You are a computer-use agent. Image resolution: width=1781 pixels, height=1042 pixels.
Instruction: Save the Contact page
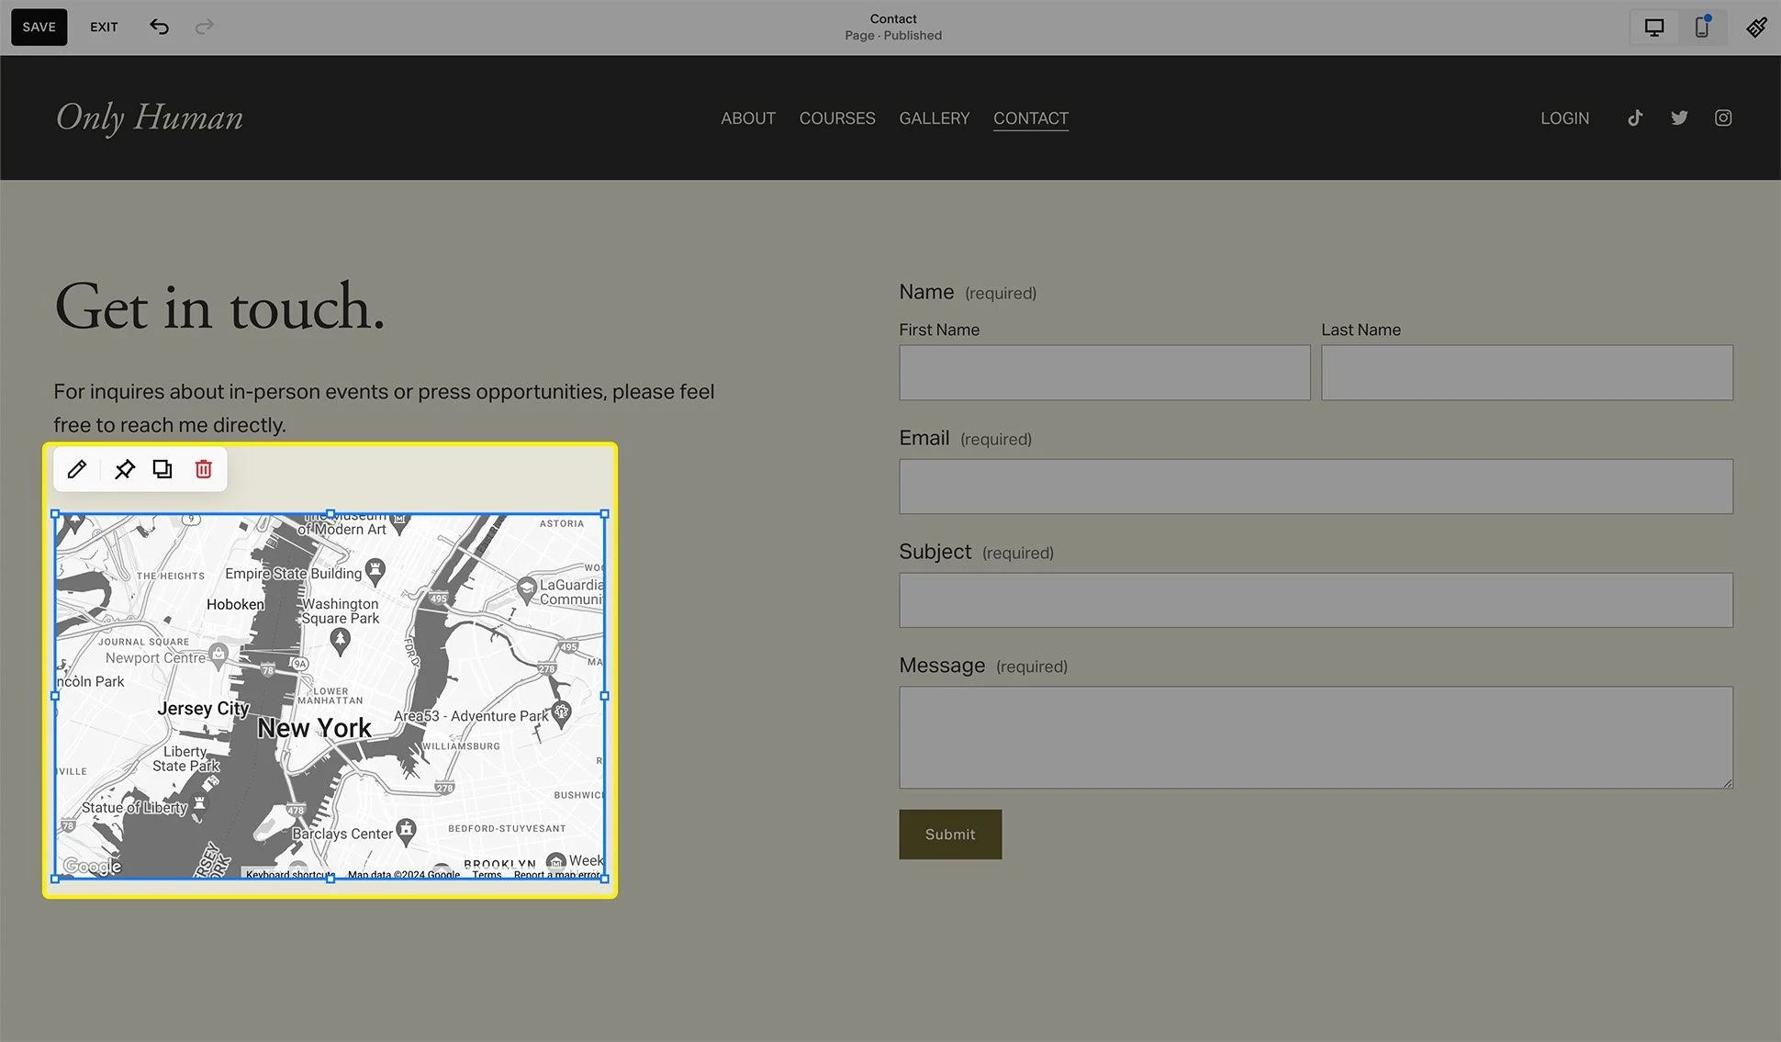click(x=39, y=27)
